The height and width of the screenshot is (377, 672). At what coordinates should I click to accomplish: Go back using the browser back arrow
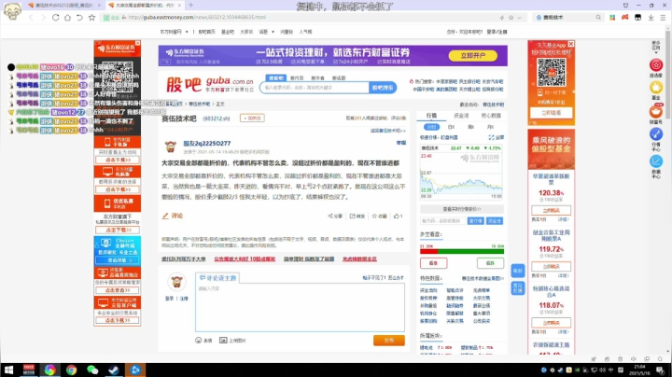tap(31, 18)
